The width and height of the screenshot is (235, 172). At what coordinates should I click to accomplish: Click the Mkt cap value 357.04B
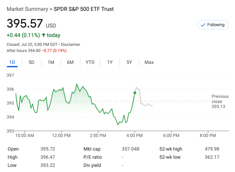click(130, 149)
